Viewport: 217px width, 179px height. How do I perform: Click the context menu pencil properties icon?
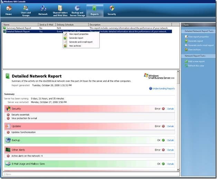coord(65,34)
